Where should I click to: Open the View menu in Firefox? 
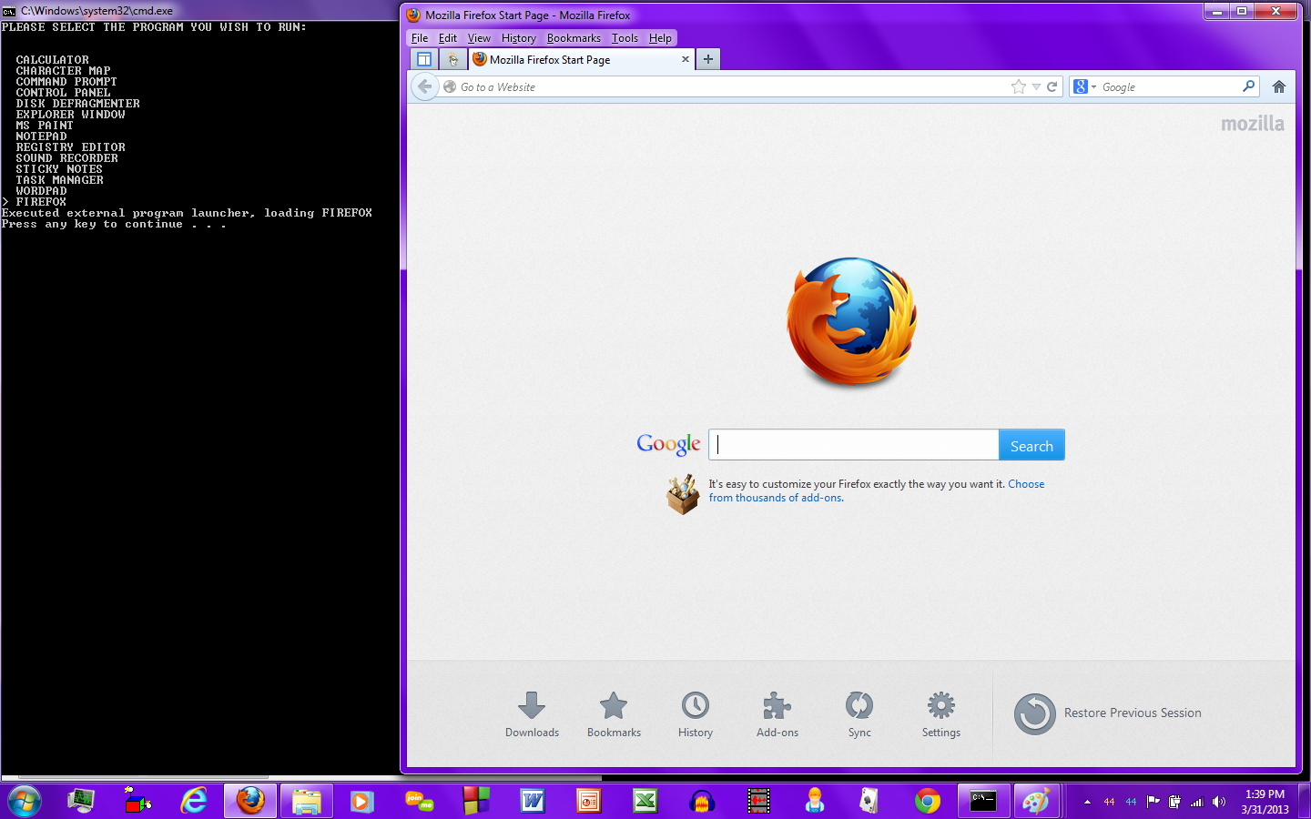pos(479,38)
